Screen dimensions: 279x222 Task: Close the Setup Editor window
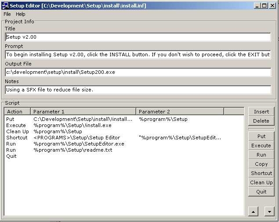pos(272,6)
